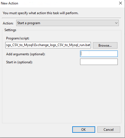Click into the Program/script path field
125x138 pixels.
coord(48,45)
